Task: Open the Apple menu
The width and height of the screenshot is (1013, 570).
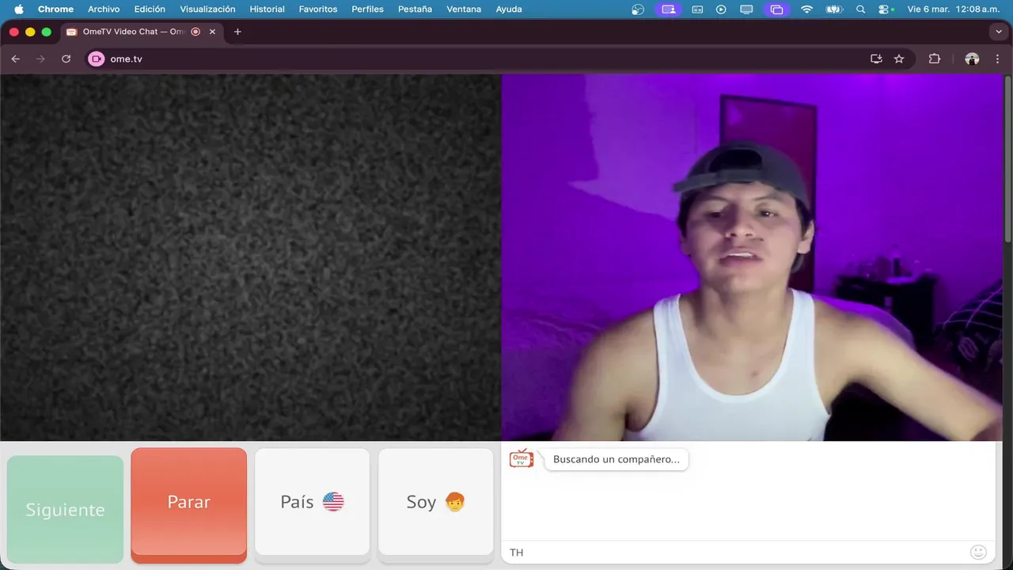Action: [x=19, y=9]
